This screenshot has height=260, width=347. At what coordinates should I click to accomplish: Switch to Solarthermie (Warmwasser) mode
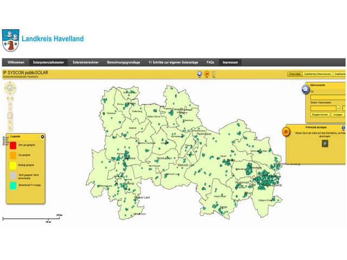tap(319, 73)
